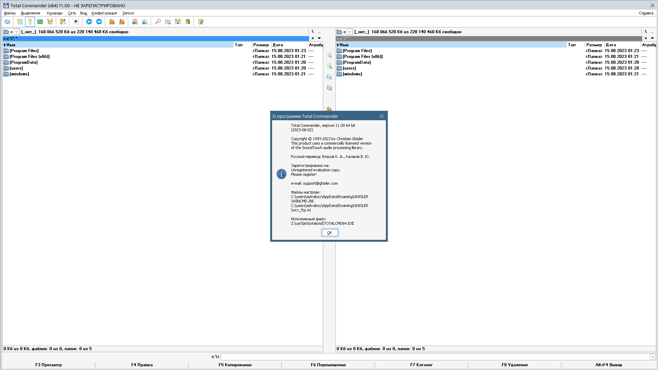Open the Запуск menu
The image size is (658, 370).
click(x=128, y=13)
